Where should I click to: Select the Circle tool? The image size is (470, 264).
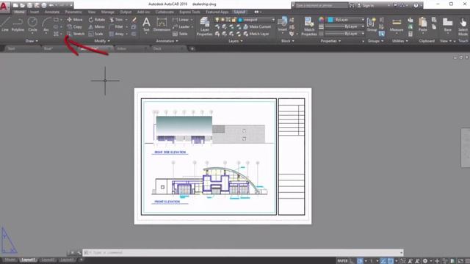(x=32, y=24)
